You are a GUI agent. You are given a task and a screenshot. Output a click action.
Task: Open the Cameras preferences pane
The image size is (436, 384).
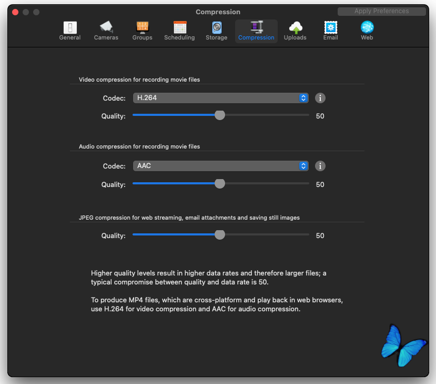point(106,31)
